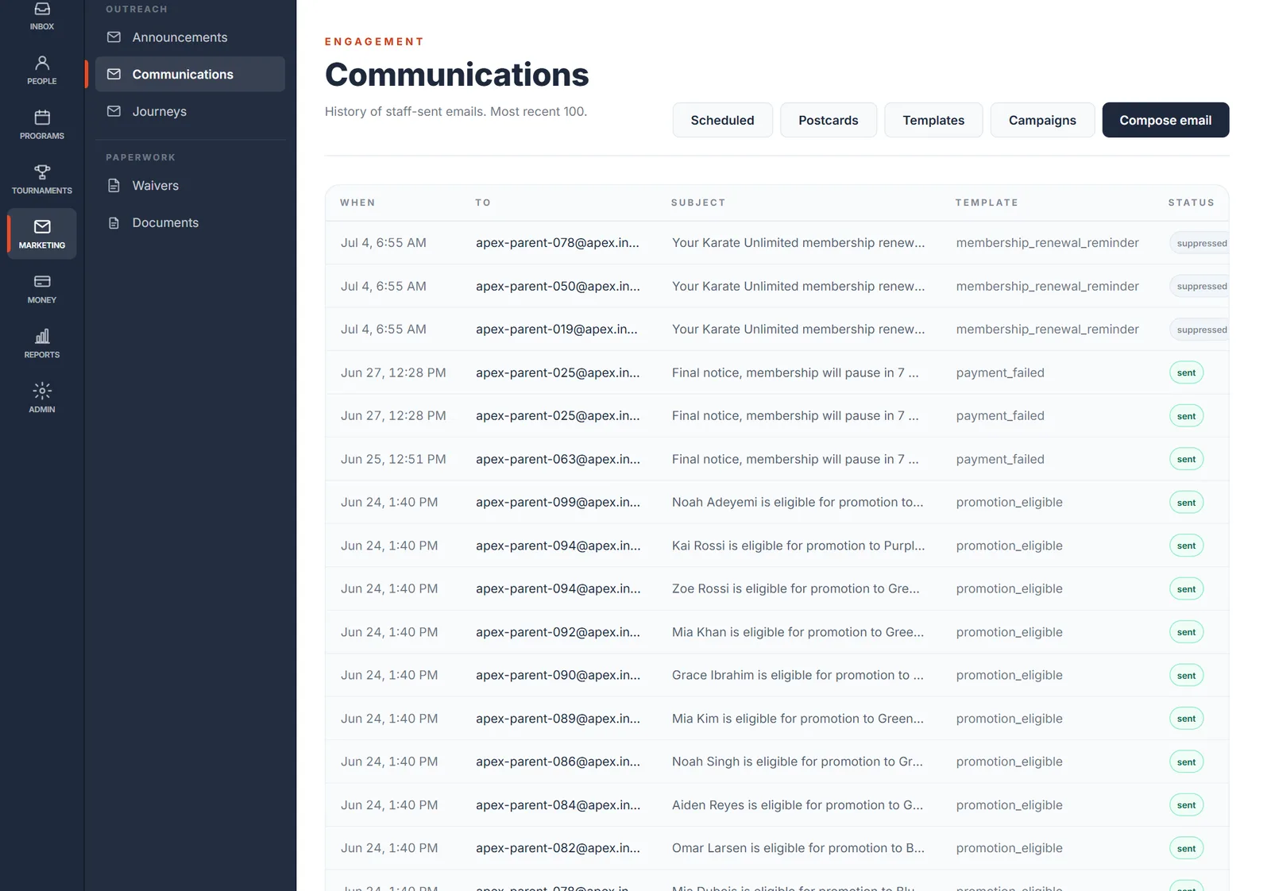Open Kai Rossi promotion email subject
The height and width of the screenshot is (891, 1271).
coord(798,546)
